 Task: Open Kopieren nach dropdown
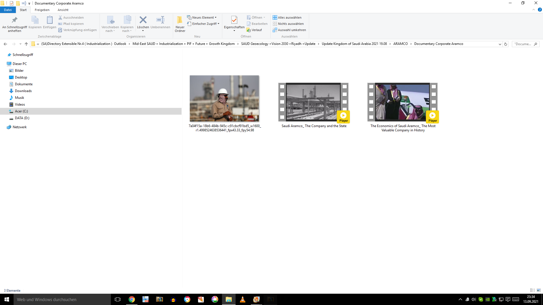(x=127, y=24)
